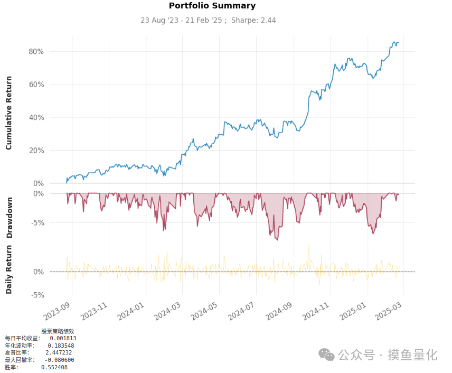452x373 pixels.
Task: Select the "Cumulative Return" axis label
Action: [x=9, y=114]
